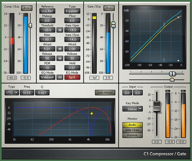The image size is (192, 161).
Task: Click the yellow gate input meter level
Action: coord(94,18)
